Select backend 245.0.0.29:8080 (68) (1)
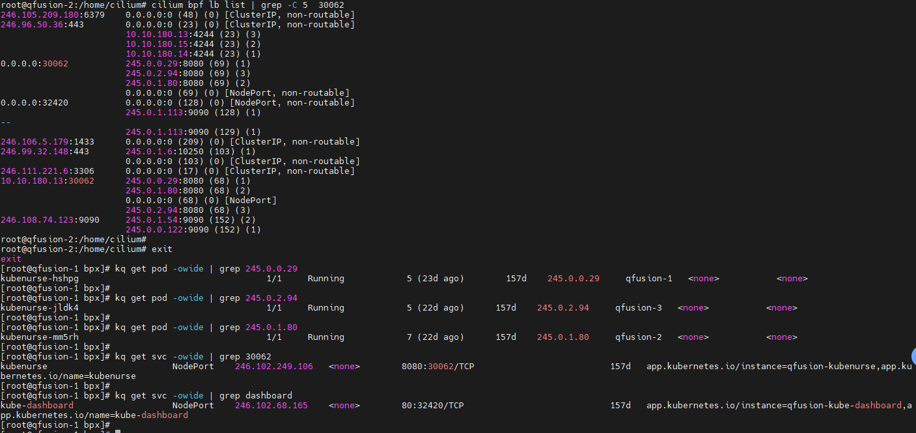The height and width of the screenshot is (433, 916). coord(187,180)
